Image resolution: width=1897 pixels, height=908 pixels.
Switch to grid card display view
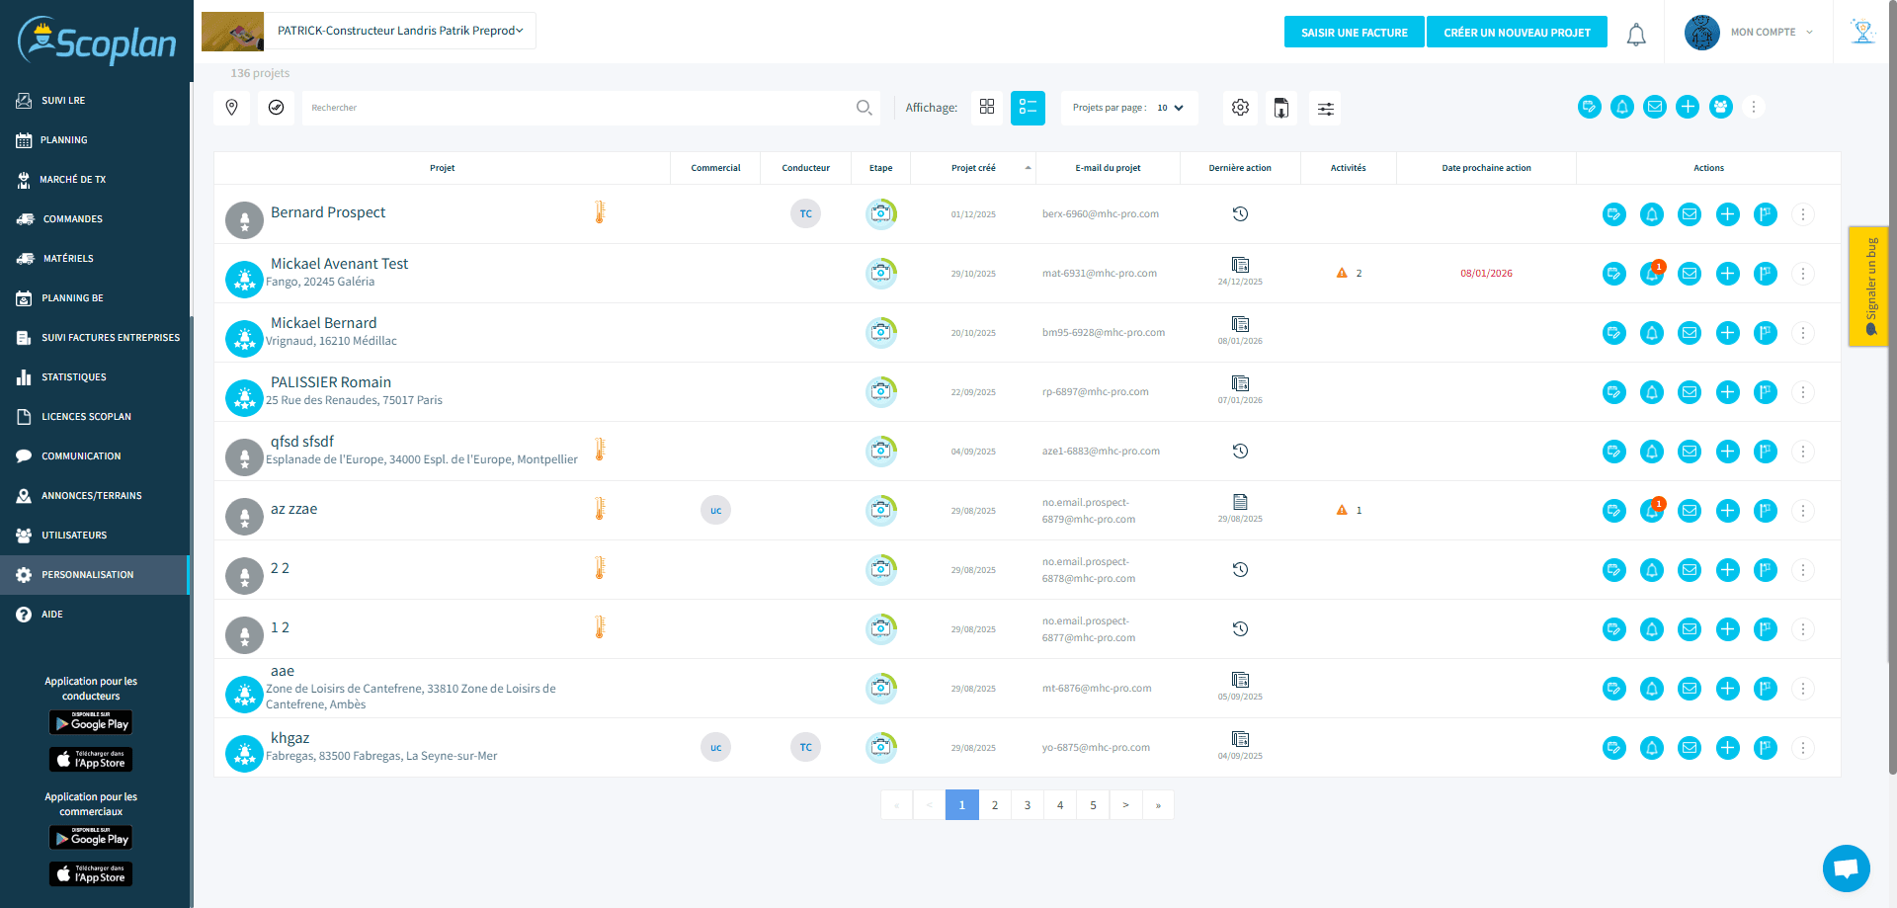point(986,107)
